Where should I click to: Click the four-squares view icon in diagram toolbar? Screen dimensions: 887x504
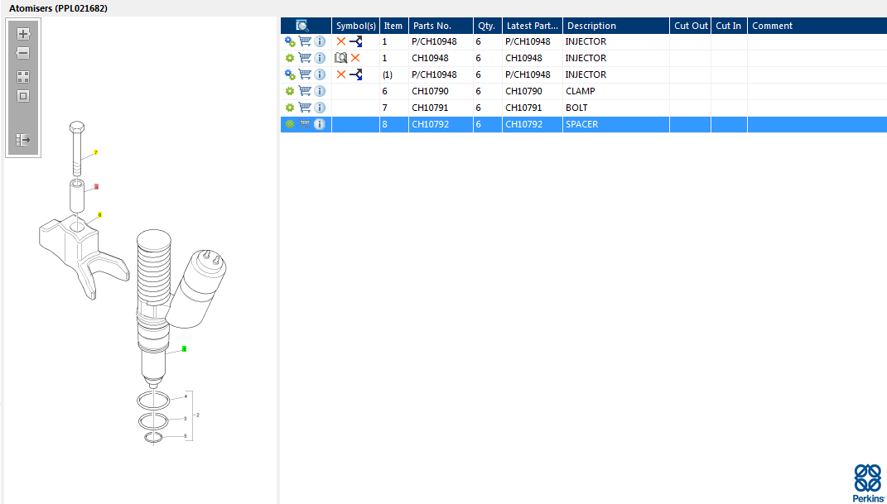pyautogui.click(x=23, y=77)
